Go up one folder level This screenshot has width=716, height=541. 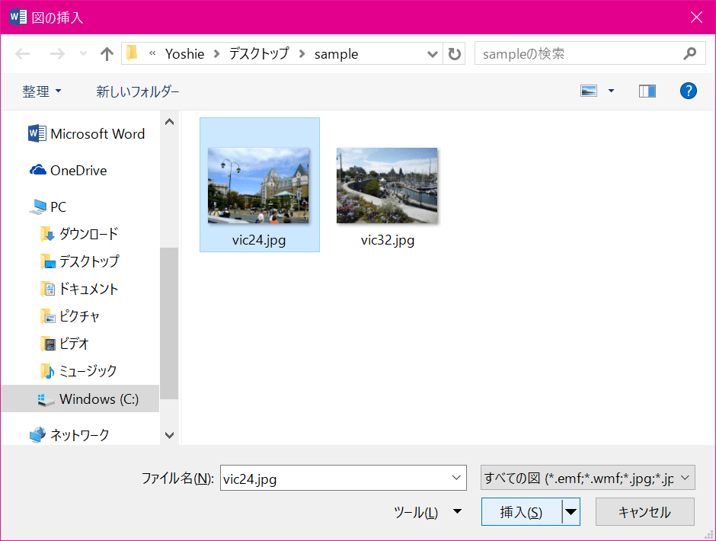point(107,54)
